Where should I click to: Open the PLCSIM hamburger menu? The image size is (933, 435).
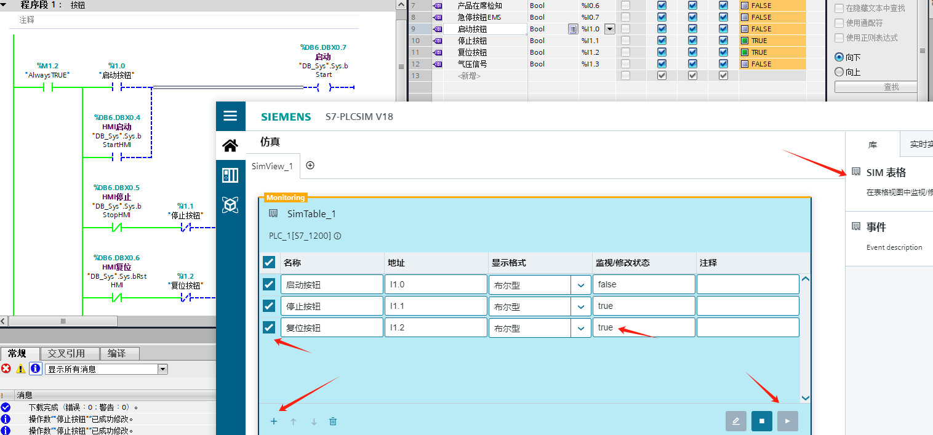coord(230,116)
